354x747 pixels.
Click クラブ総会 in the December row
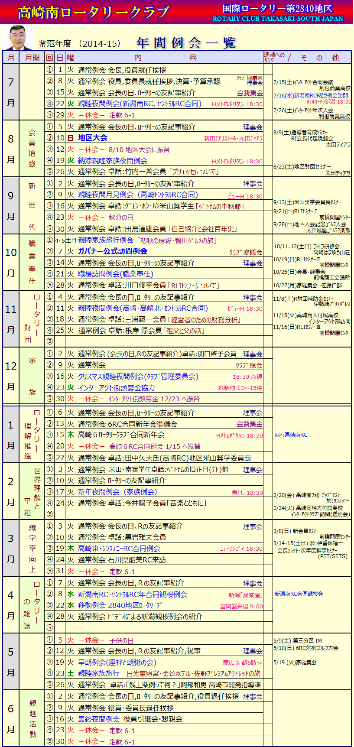pos(249,365)
